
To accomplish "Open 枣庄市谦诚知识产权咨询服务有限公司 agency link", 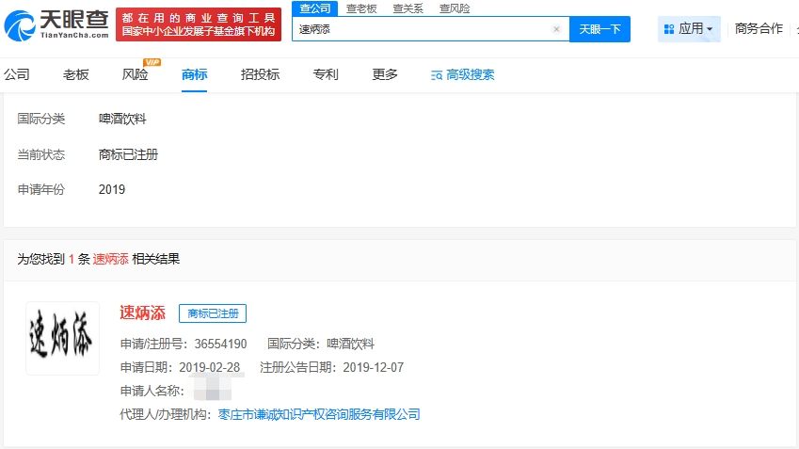I will click(x=319, y=414).
